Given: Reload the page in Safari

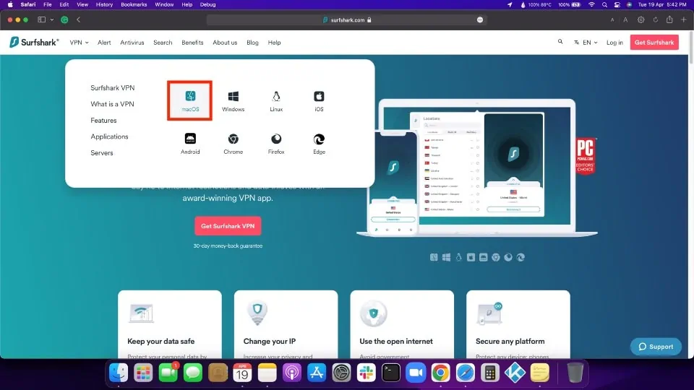Looking at the screenshot, I should click(x=656, y=19).
